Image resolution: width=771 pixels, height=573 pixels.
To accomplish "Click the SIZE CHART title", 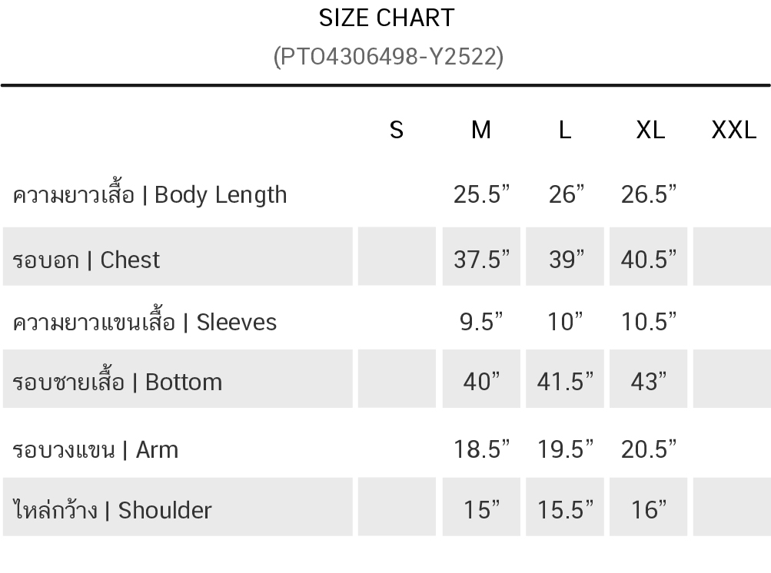I will 387,18.
